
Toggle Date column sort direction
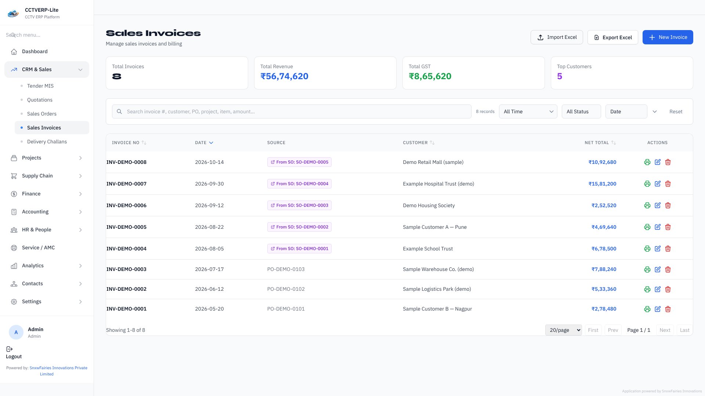211,143
